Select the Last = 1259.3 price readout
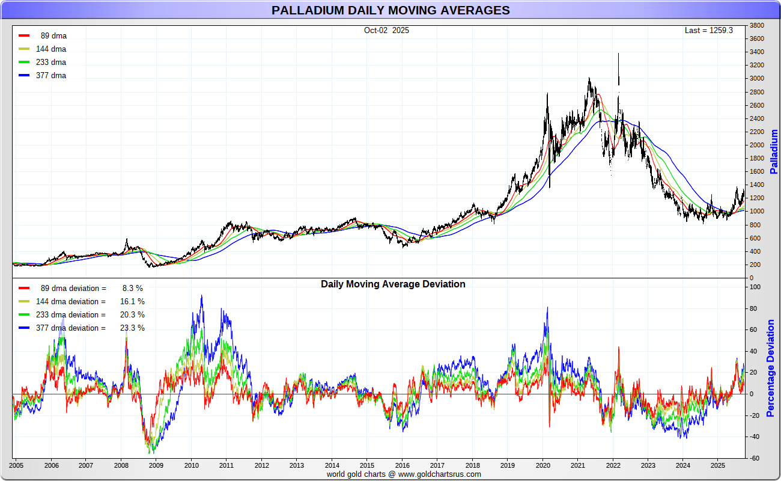781x481 pixels. tap(708, 30)
